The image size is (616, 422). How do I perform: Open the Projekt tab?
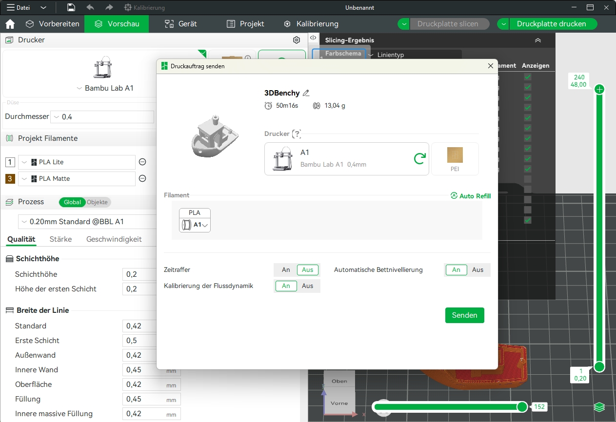245,24
